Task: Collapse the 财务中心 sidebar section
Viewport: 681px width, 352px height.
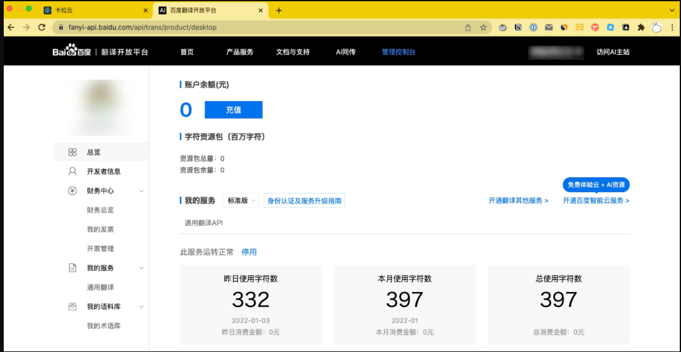Action: point(142,191)
